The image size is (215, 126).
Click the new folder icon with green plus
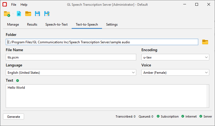(x=7, y=14)
